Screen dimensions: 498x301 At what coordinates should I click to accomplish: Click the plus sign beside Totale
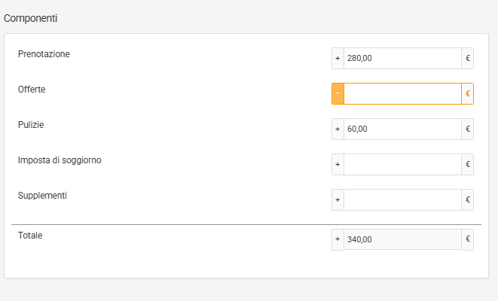pos(338,240)
